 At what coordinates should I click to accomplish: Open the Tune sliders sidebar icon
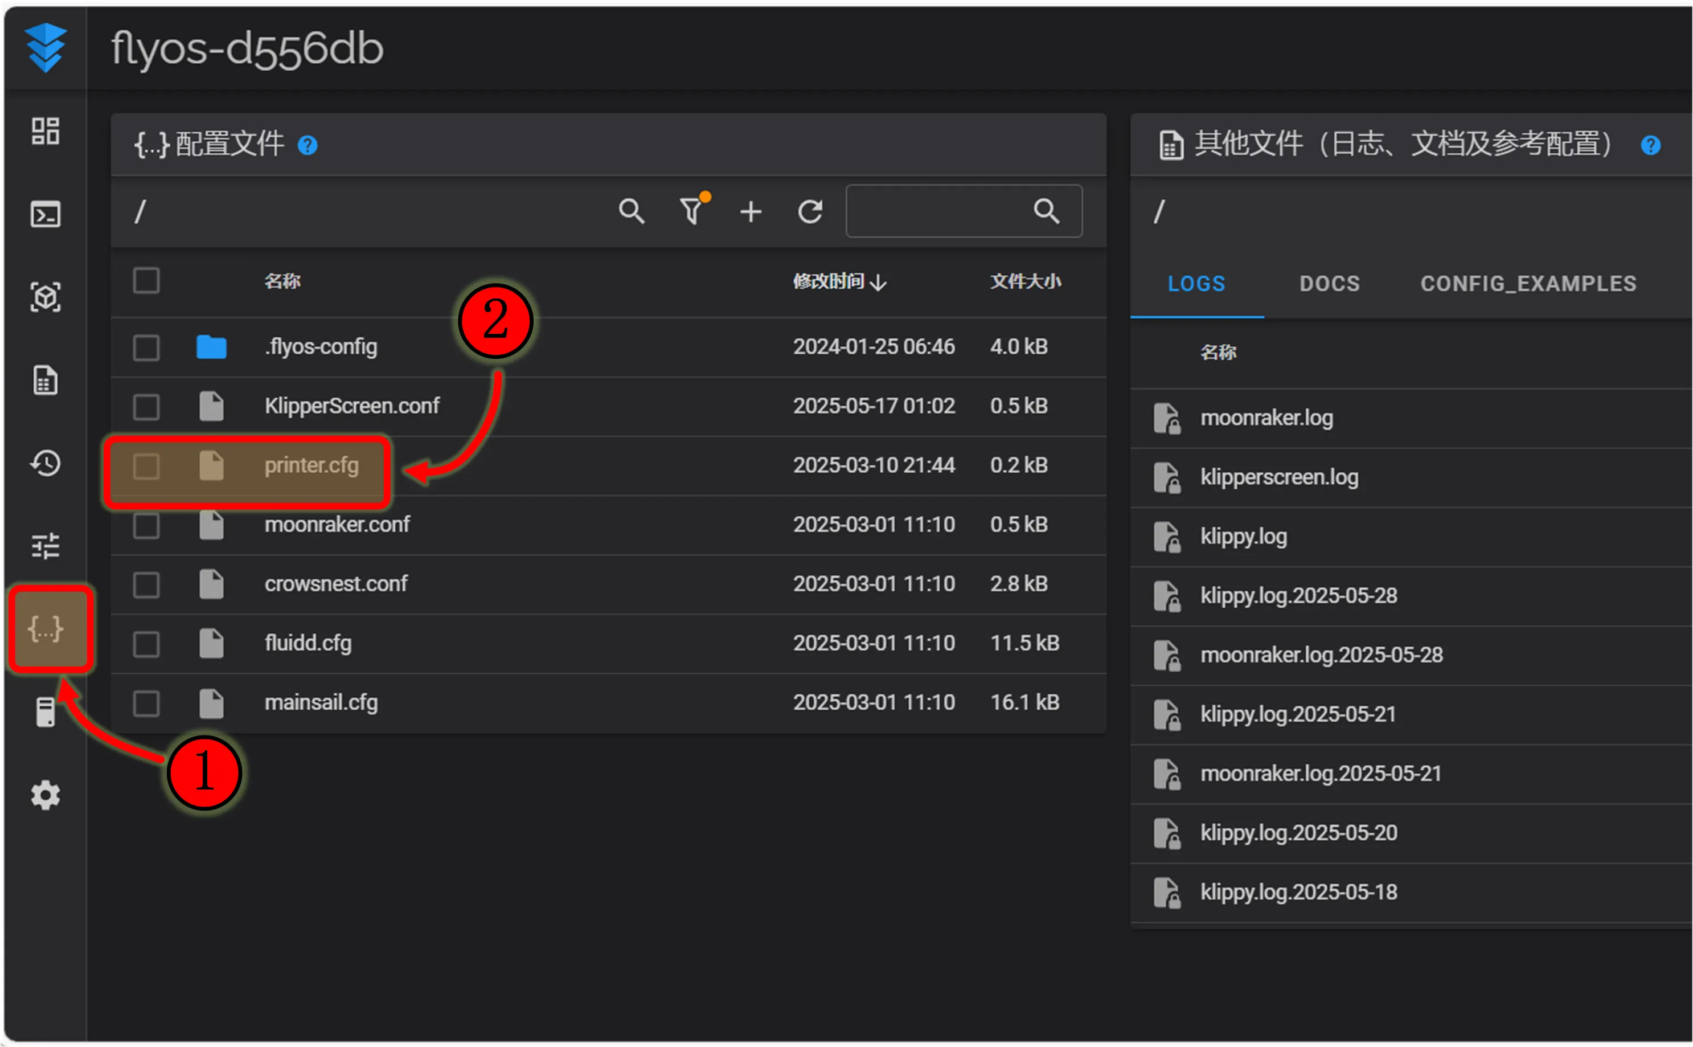(45, 546)
